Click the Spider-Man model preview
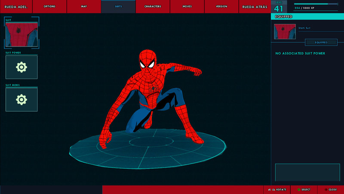344x194 pixels. click(x=151, y=99)
